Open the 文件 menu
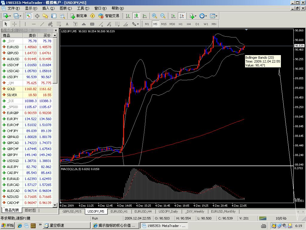306x230 pixels. pyautogui.click(x=13, y=8)
